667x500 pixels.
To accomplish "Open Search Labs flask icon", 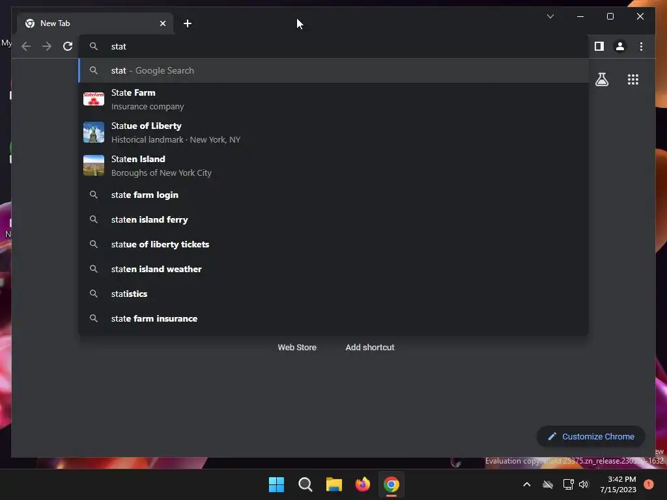I will point(601,79).
